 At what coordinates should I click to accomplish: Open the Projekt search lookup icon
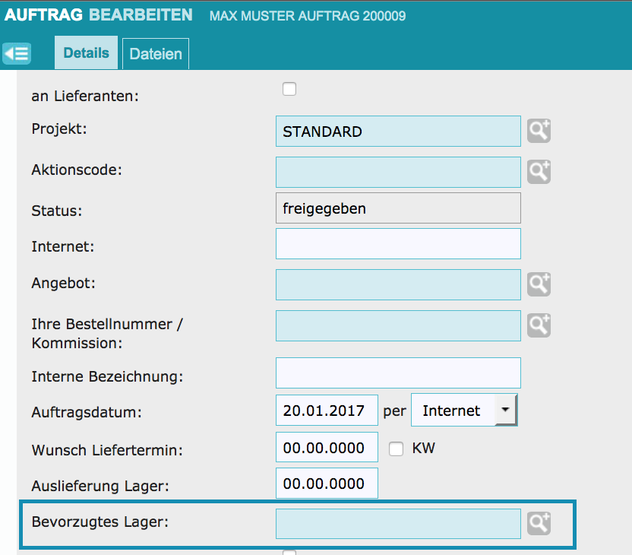(539, 132)
